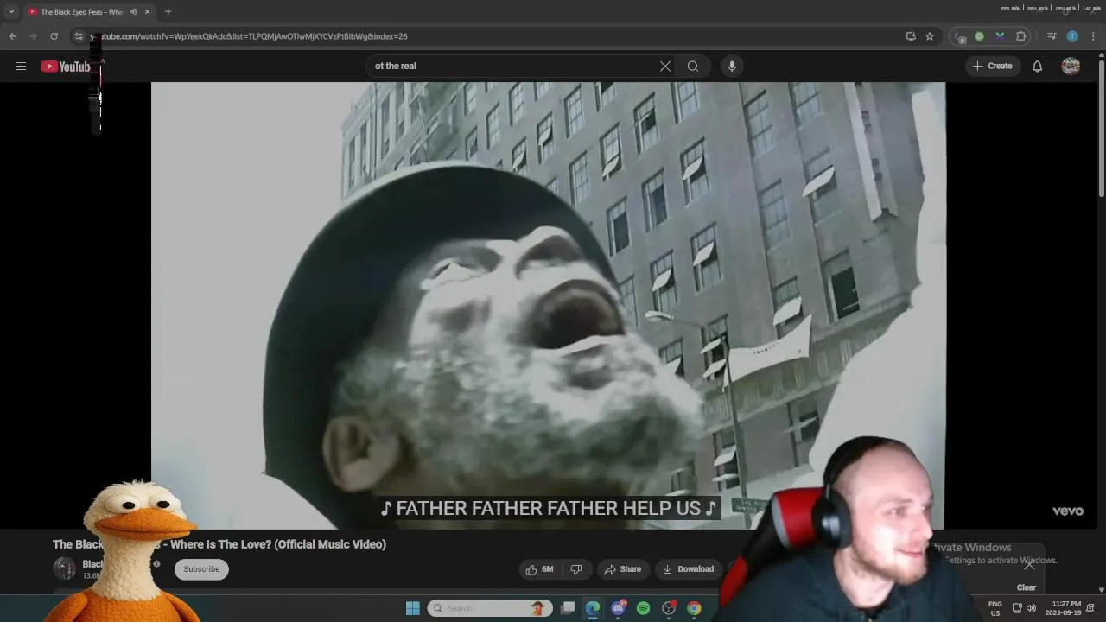Open YouTube notifications bell
The width and height of the screenshot is (1106, 622).
tap(1037, 66)
